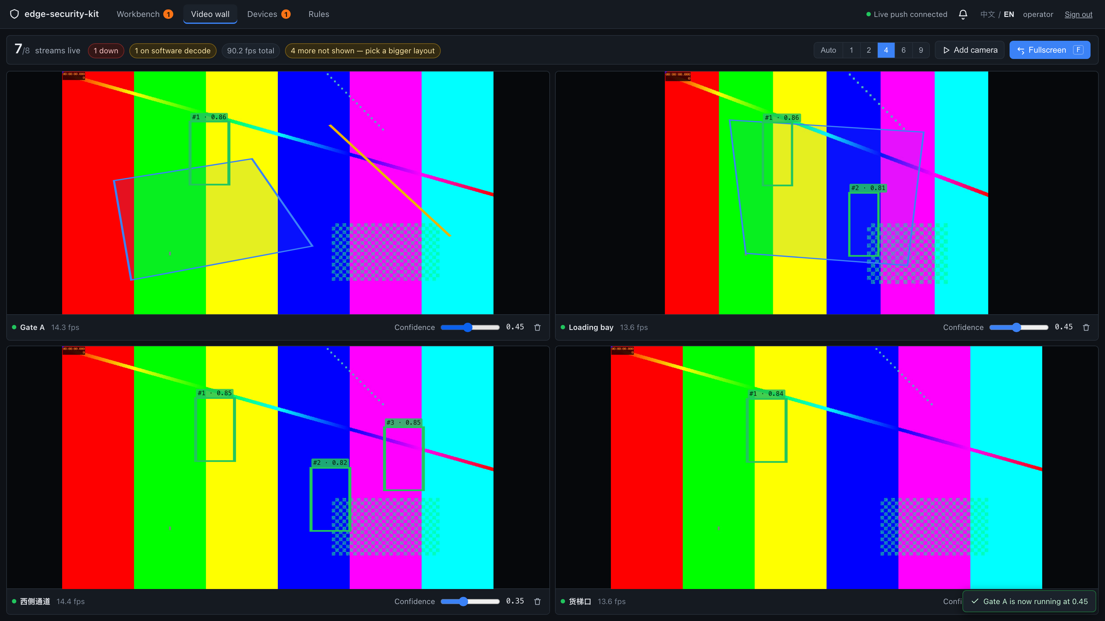Click the '1 on software decode' pill
Image resolution: width=1105 pixels, height=621 pixels.
[172, 50]
